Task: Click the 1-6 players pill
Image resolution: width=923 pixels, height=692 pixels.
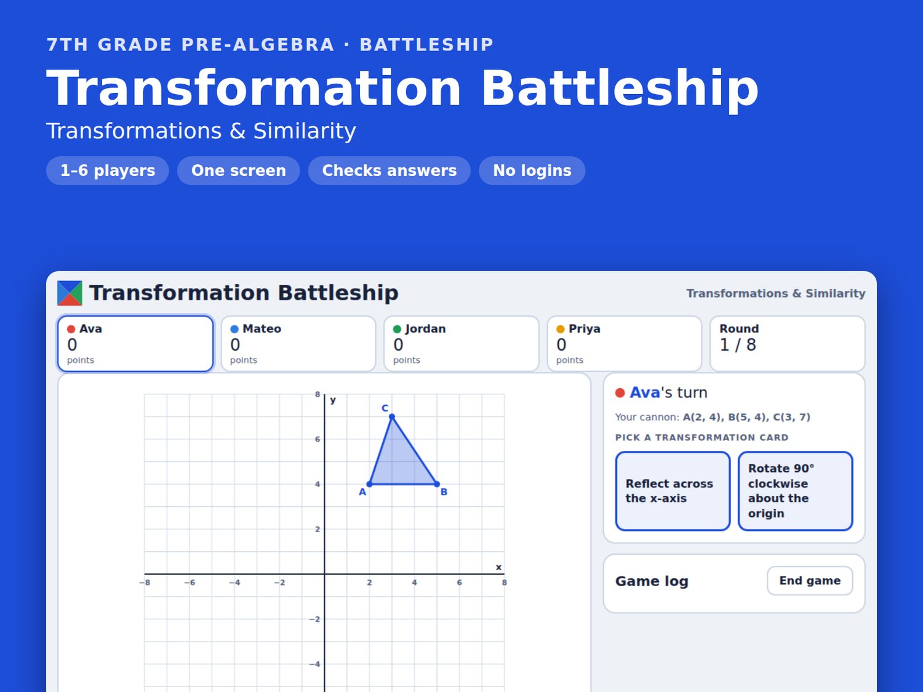Action: point(108,170)
